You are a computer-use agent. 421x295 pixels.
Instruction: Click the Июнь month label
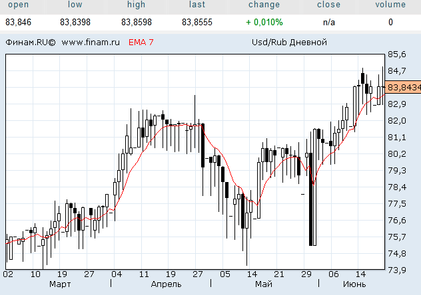coord(354,284)
